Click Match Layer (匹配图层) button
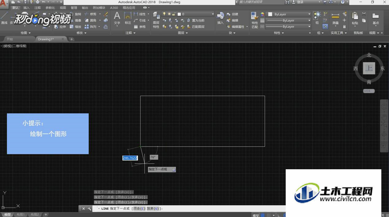The image size is (389, 217). click(x=196, y=27)
